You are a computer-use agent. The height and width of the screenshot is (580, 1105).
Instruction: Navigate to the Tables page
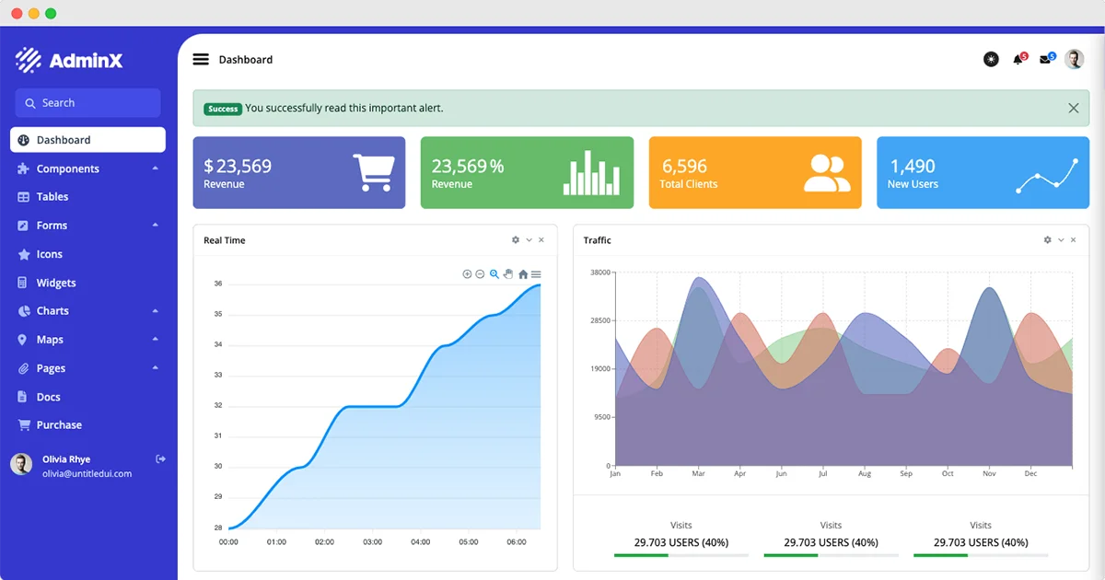pos(52,196)
